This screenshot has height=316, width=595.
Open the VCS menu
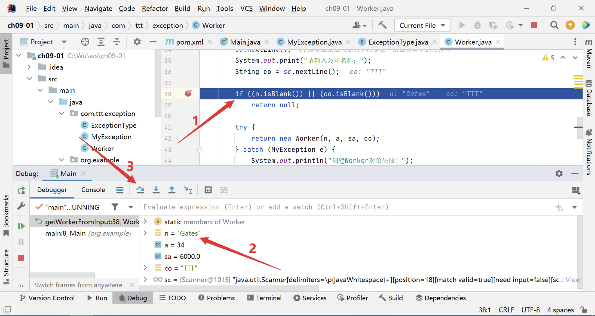pyautogui.click(x=246, y=8)
